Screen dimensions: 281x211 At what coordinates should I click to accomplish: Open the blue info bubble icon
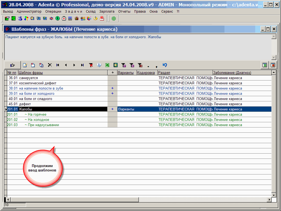tap(99, 65)
